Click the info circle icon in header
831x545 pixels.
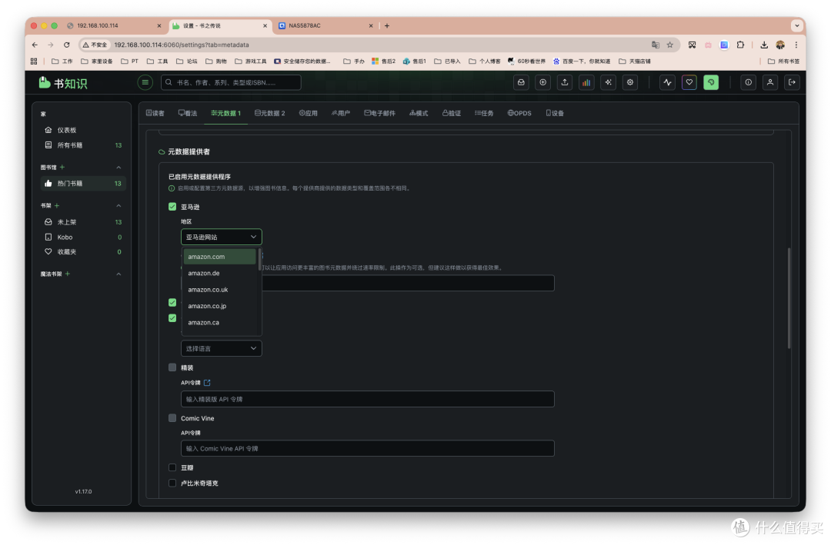pyautogui.click(x=749, y=82)
